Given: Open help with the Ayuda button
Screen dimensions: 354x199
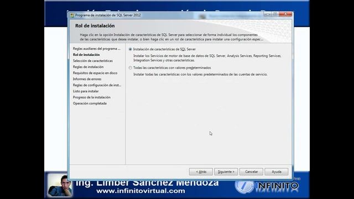Looking at the screenshot, I should coord(277,172).
